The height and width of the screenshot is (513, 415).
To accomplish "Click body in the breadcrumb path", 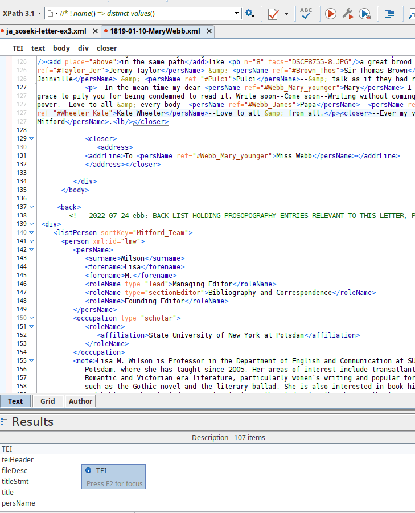I will [x=61, y=48].
